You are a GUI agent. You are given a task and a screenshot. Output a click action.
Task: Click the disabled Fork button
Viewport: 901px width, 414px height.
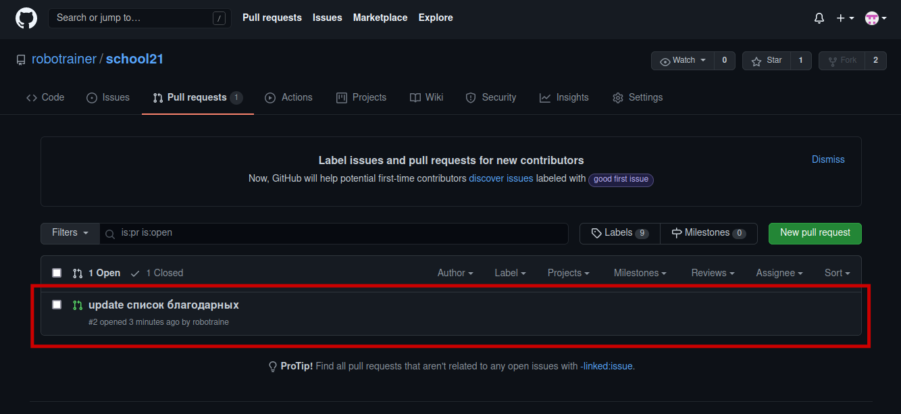coord(842,61)
